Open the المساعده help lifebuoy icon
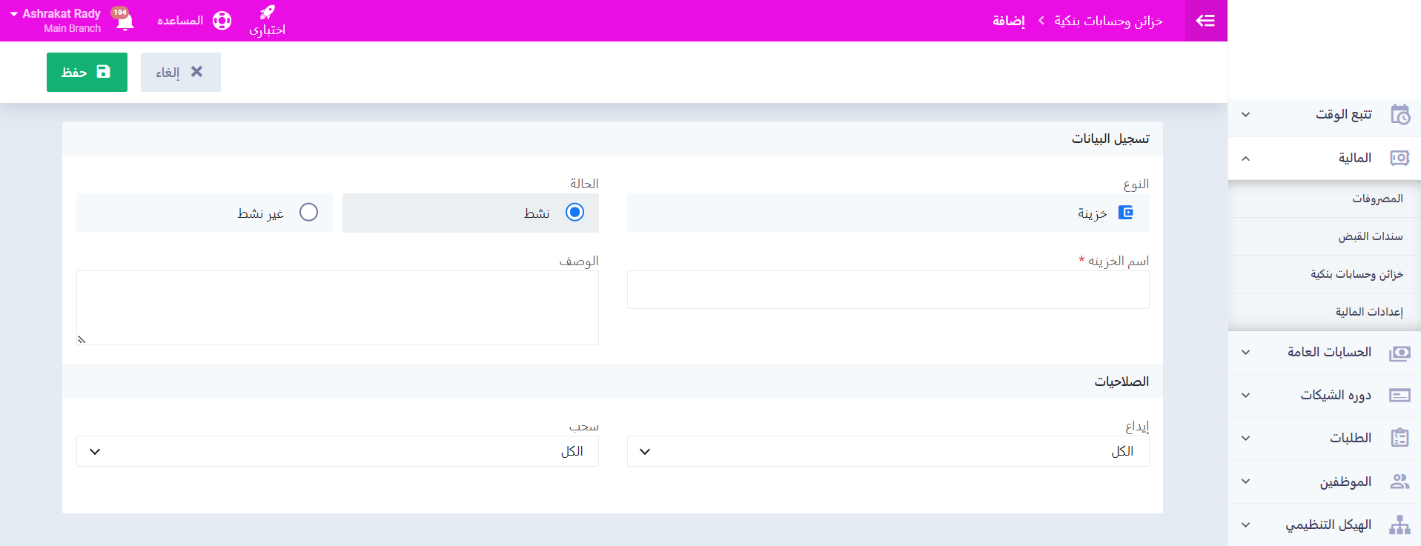The image size is (1421, 546). coord(222,21)
